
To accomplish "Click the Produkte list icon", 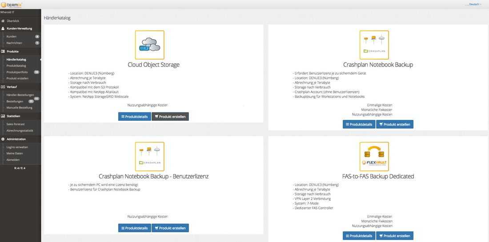I will [3, 52].
